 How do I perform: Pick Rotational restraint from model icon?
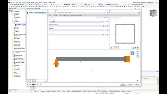pyautogui.click(x=108, y=35)
